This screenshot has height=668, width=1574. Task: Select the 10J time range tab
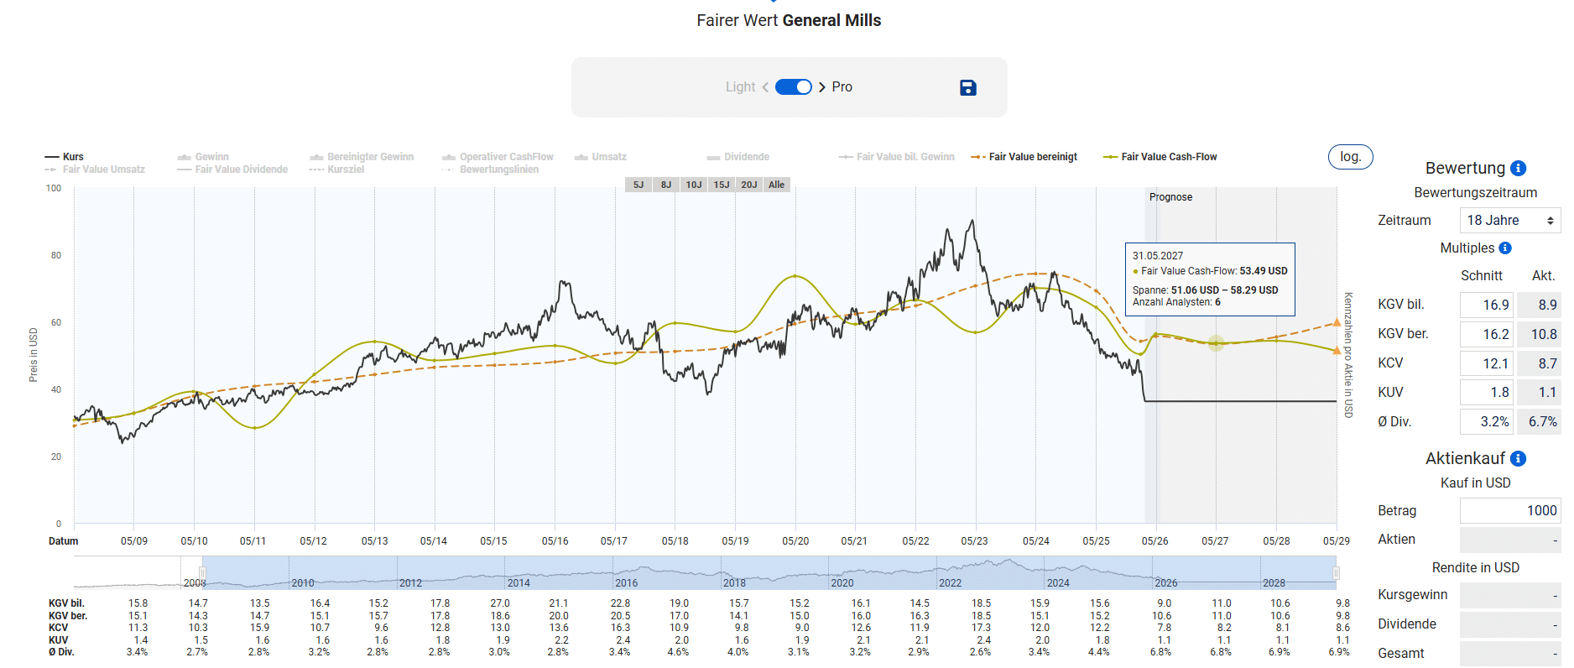coord(693,184)
